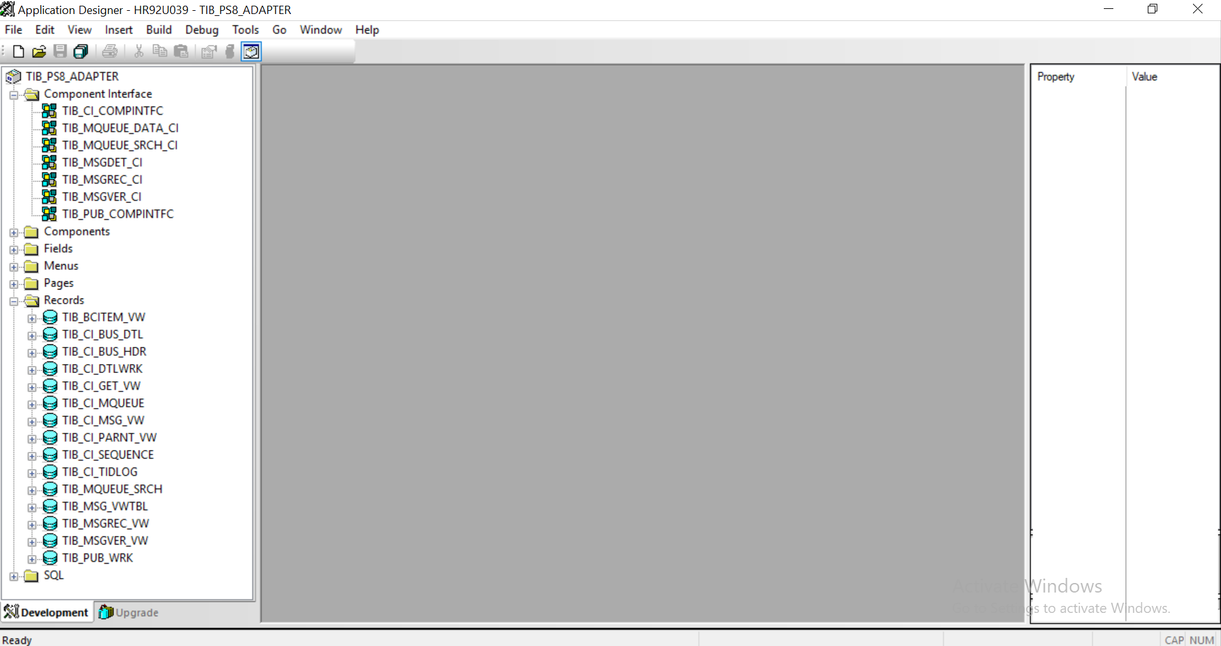The height and width of the screenshot is (646, 1221).
Task: Open the Debug menu
Action: pyautogui.click(x=202, y=30)
